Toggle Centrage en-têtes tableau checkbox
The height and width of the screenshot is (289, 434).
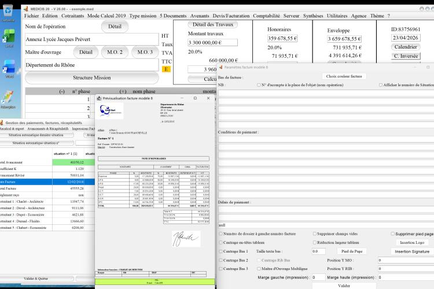(220, 243)
